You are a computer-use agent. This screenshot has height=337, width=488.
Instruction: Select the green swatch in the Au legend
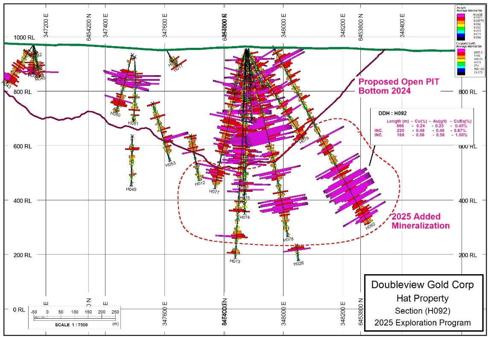pyautogui.click(x=461, y=29)
